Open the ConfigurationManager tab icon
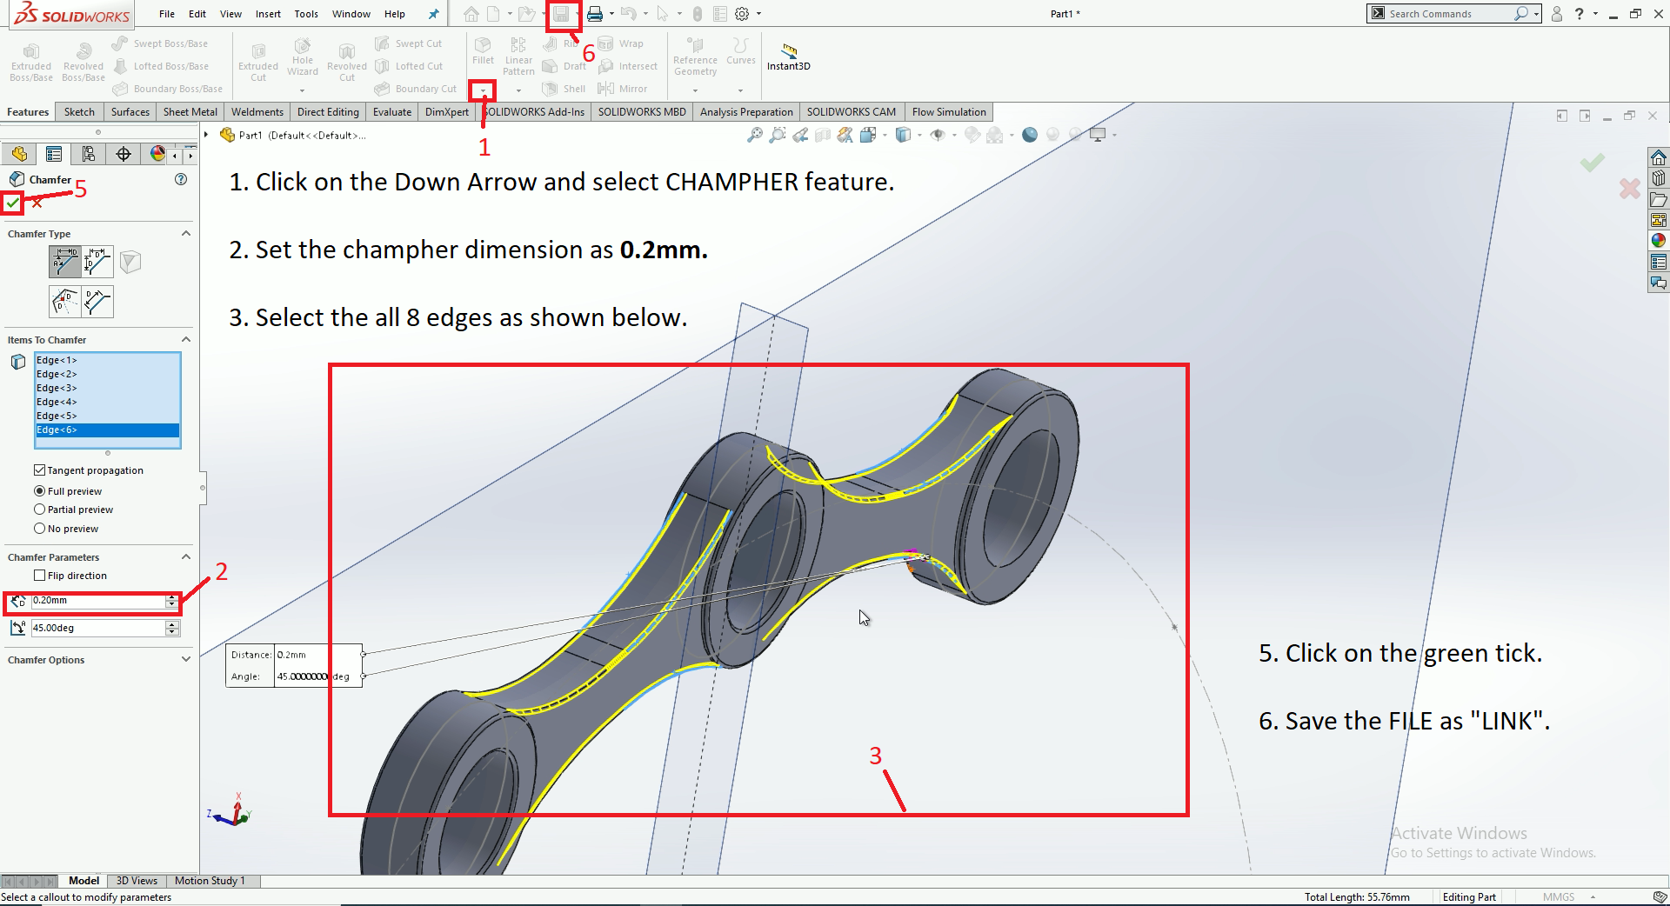The image size is (1670, 906). point(89,154)
